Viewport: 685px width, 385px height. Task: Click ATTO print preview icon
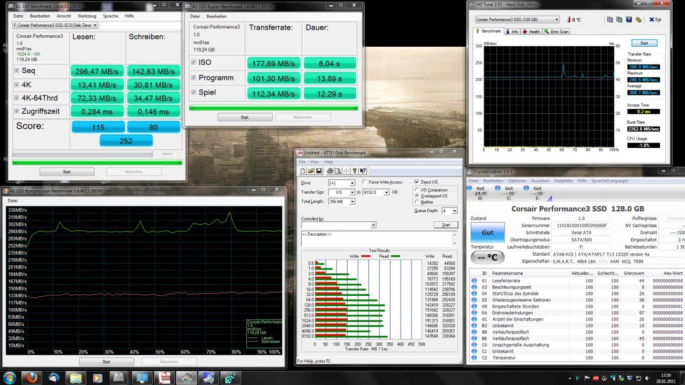338,171
